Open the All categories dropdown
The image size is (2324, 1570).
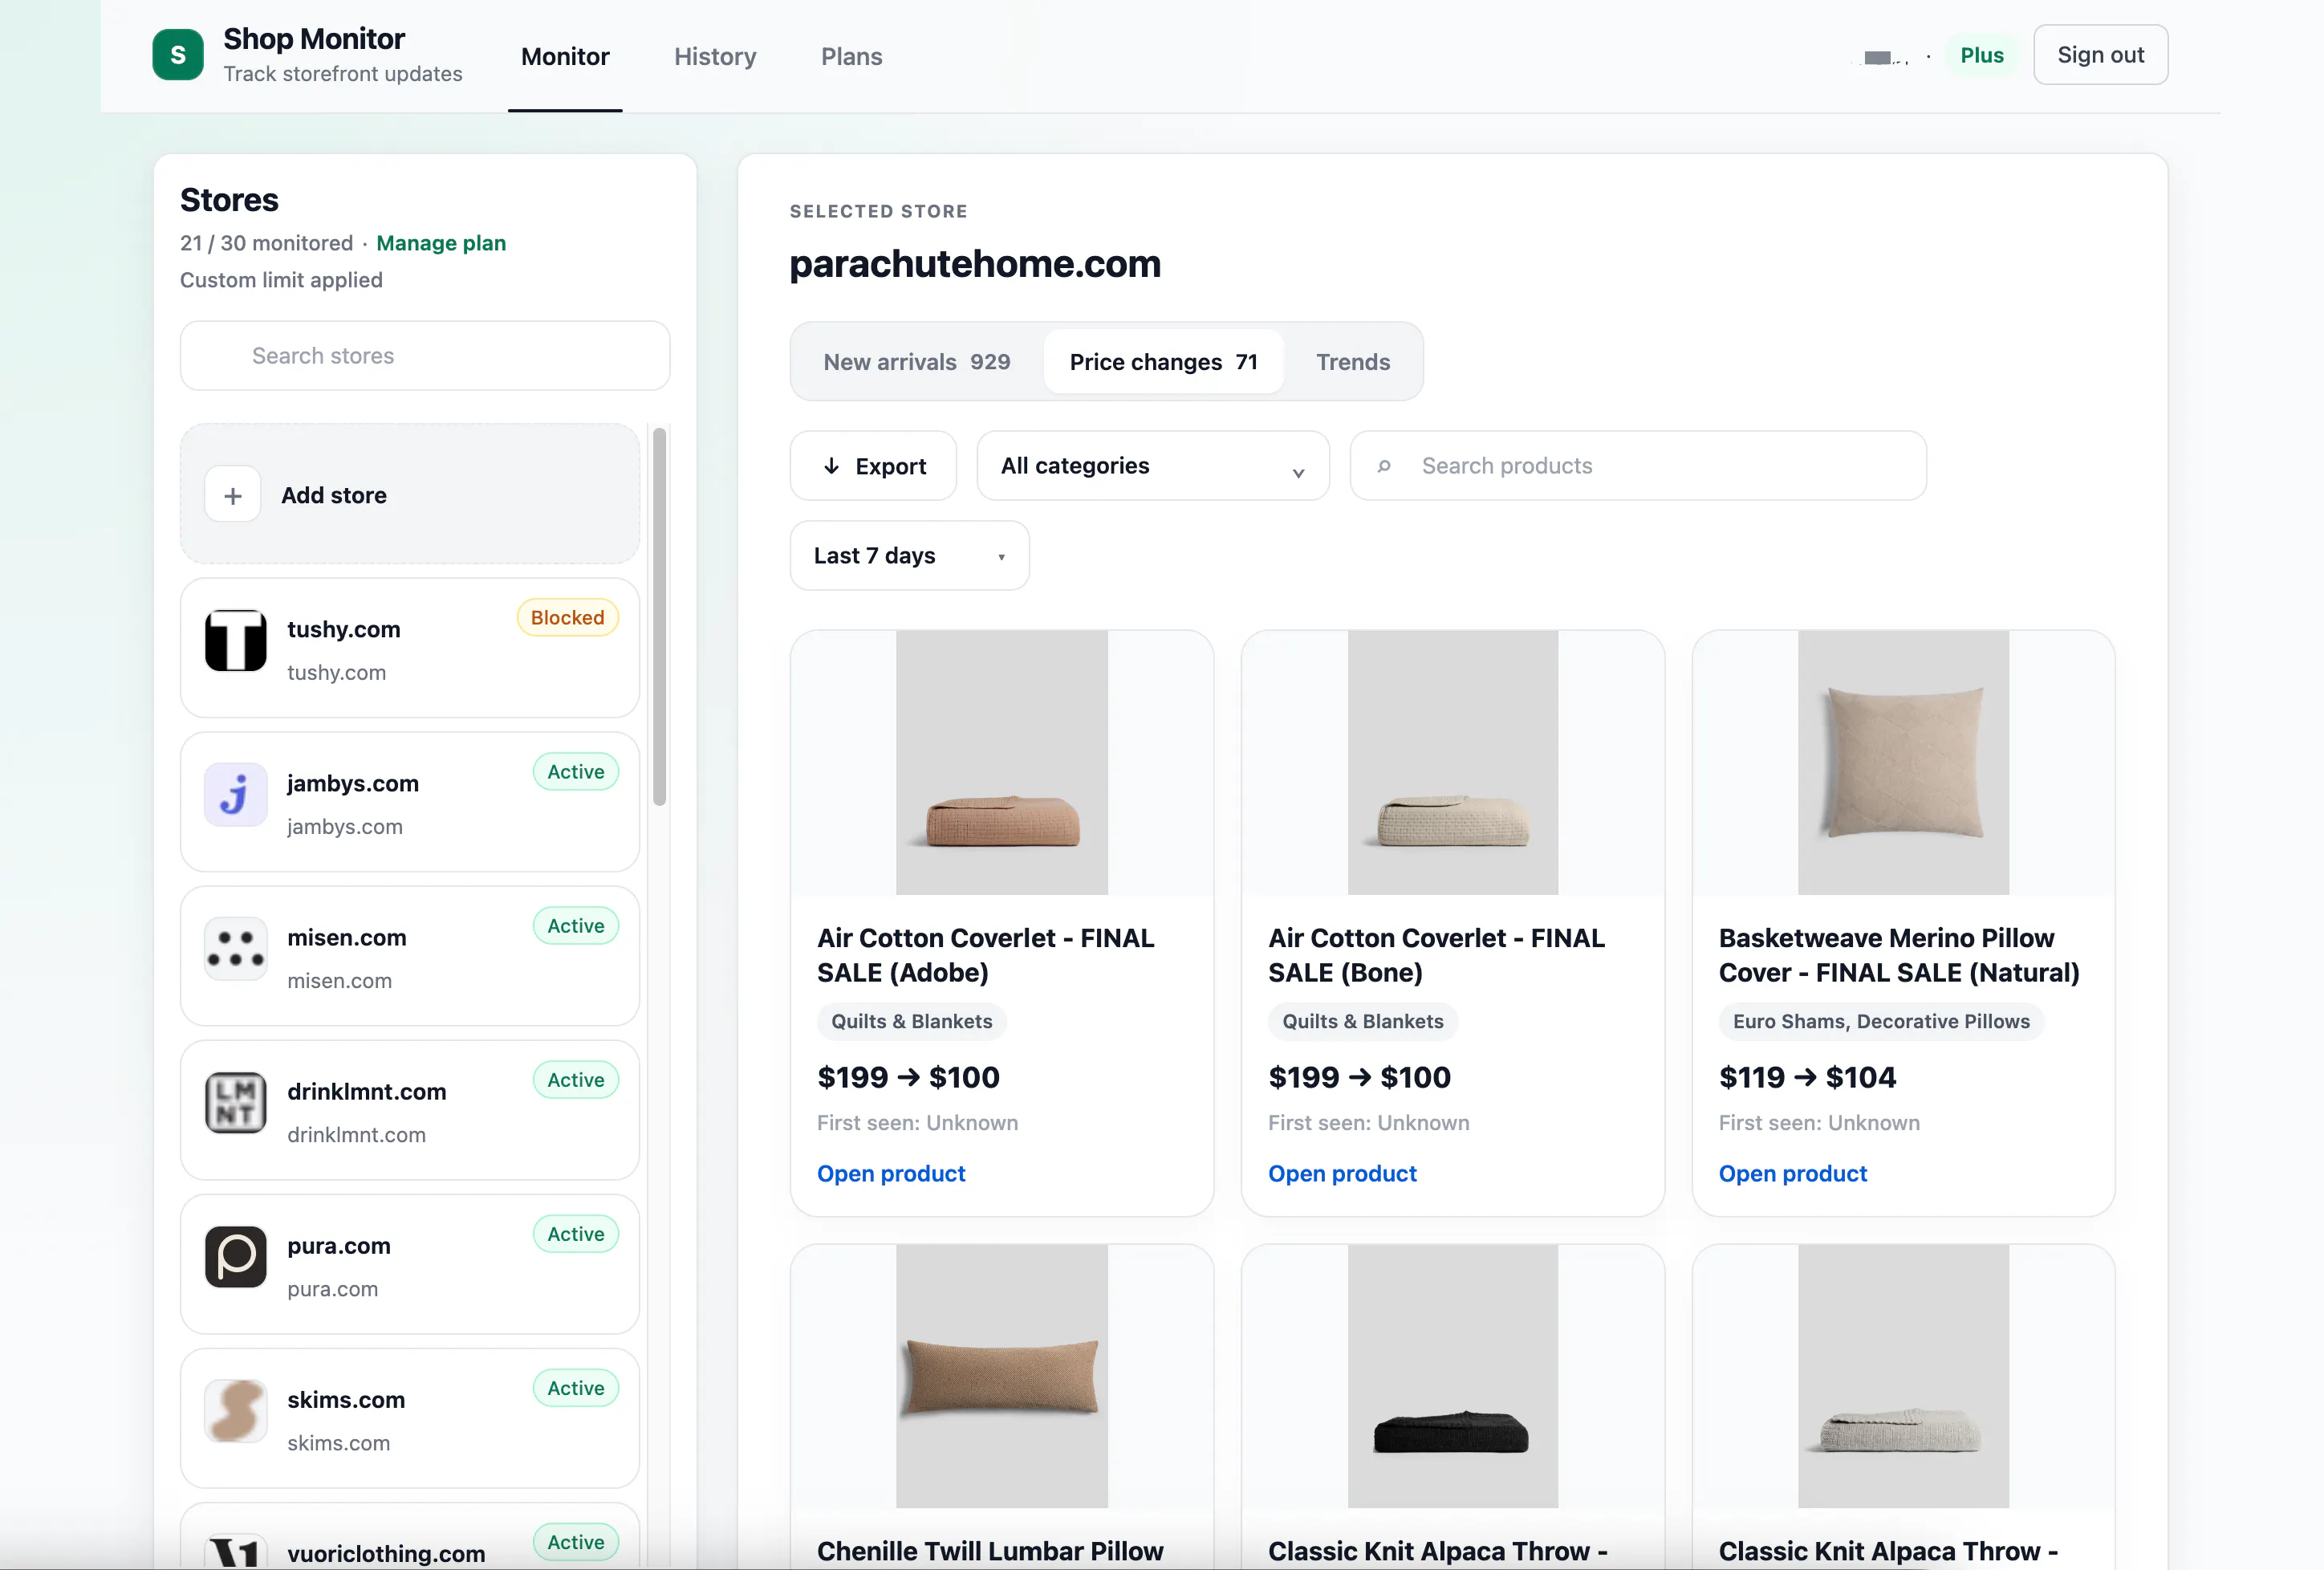coord(1153,466)
